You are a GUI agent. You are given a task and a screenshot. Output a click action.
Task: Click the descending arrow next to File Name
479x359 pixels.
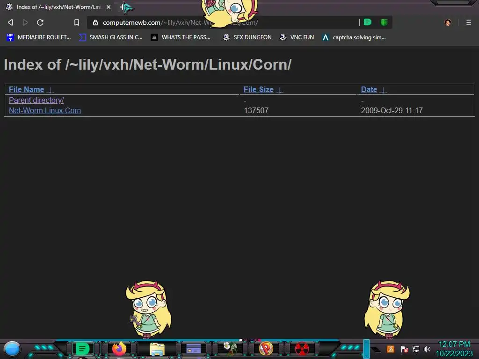coord(51,90)
